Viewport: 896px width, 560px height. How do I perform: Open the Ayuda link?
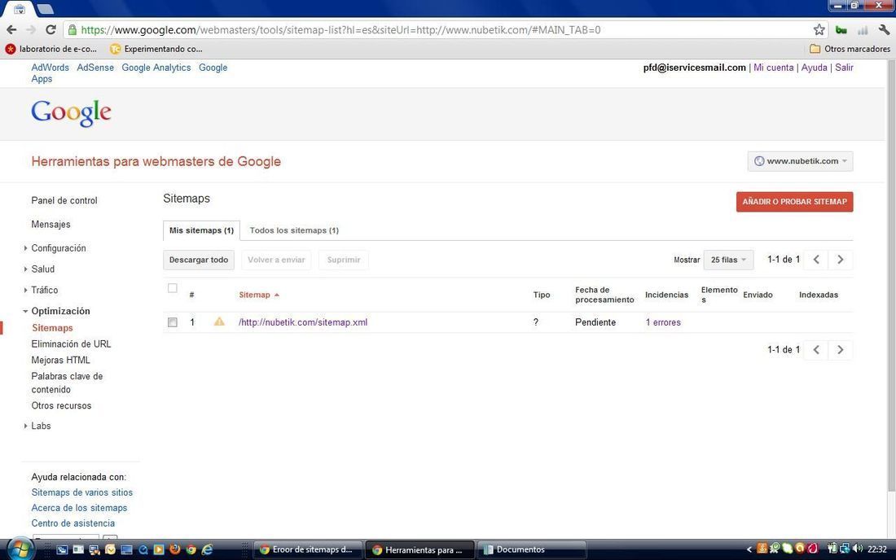814,68
